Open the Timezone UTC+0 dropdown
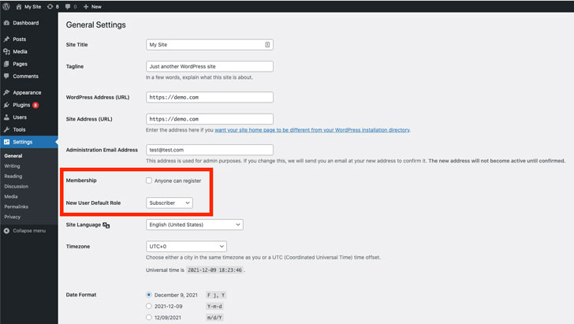This screenshot has width=574, height=324. coord(186,247)
